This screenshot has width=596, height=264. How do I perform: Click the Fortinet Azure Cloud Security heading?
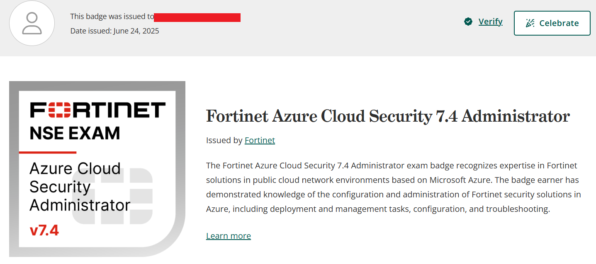388,116
